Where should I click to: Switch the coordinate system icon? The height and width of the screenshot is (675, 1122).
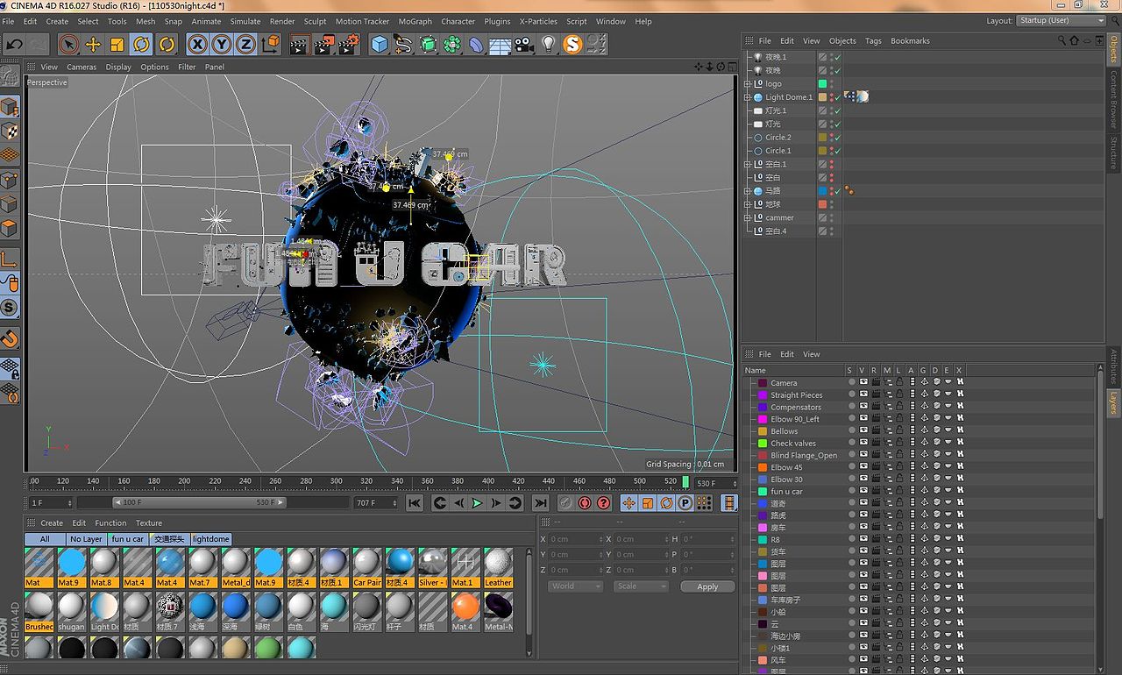(x=271, y=44)
